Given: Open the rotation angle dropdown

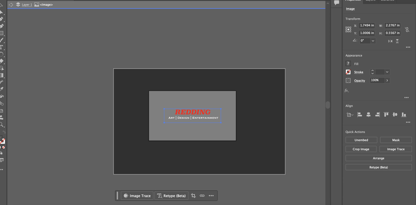Looking at the screenshot, I should pyautogui.click(x=373, y=41).
